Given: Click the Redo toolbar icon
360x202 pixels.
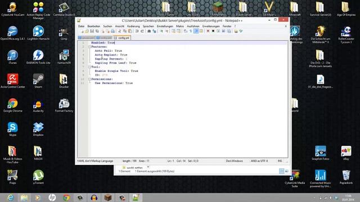Looking at the screenshot, I should [142, 31].
